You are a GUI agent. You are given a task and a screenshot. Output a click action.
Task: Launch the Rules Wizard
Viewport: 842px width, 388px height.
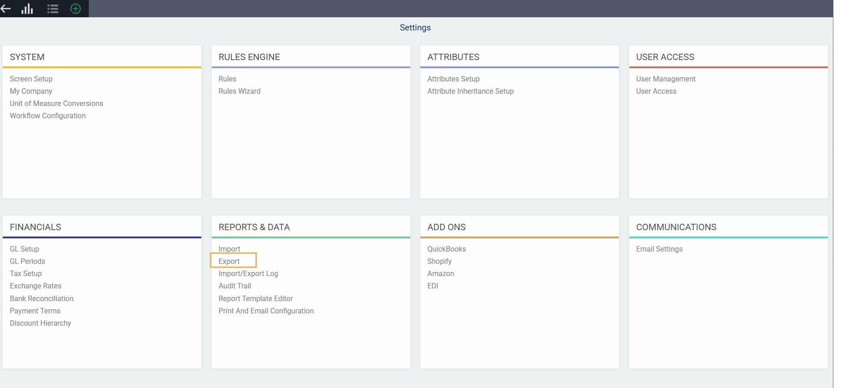click(240, 91)
